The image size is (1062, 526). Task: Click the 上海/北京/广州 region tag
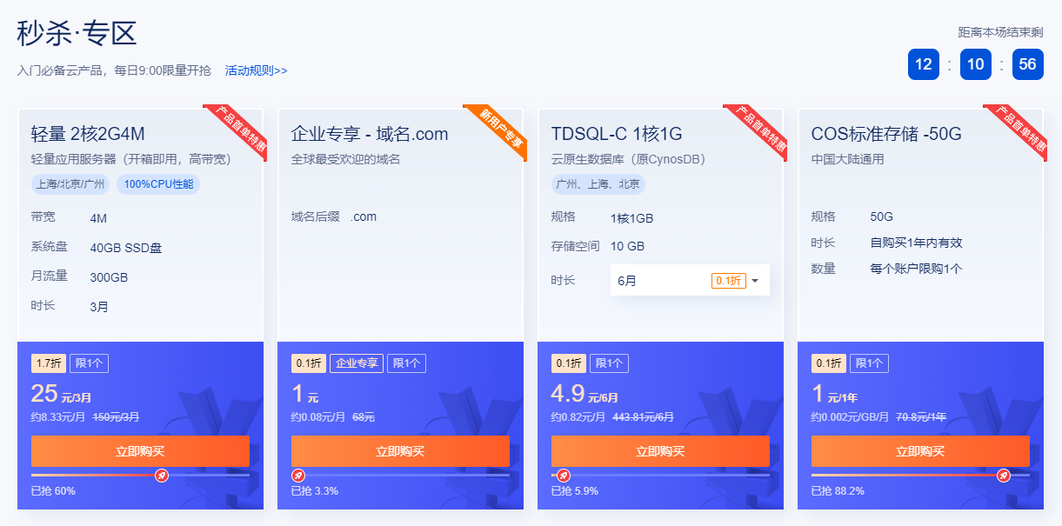point(70,184)
